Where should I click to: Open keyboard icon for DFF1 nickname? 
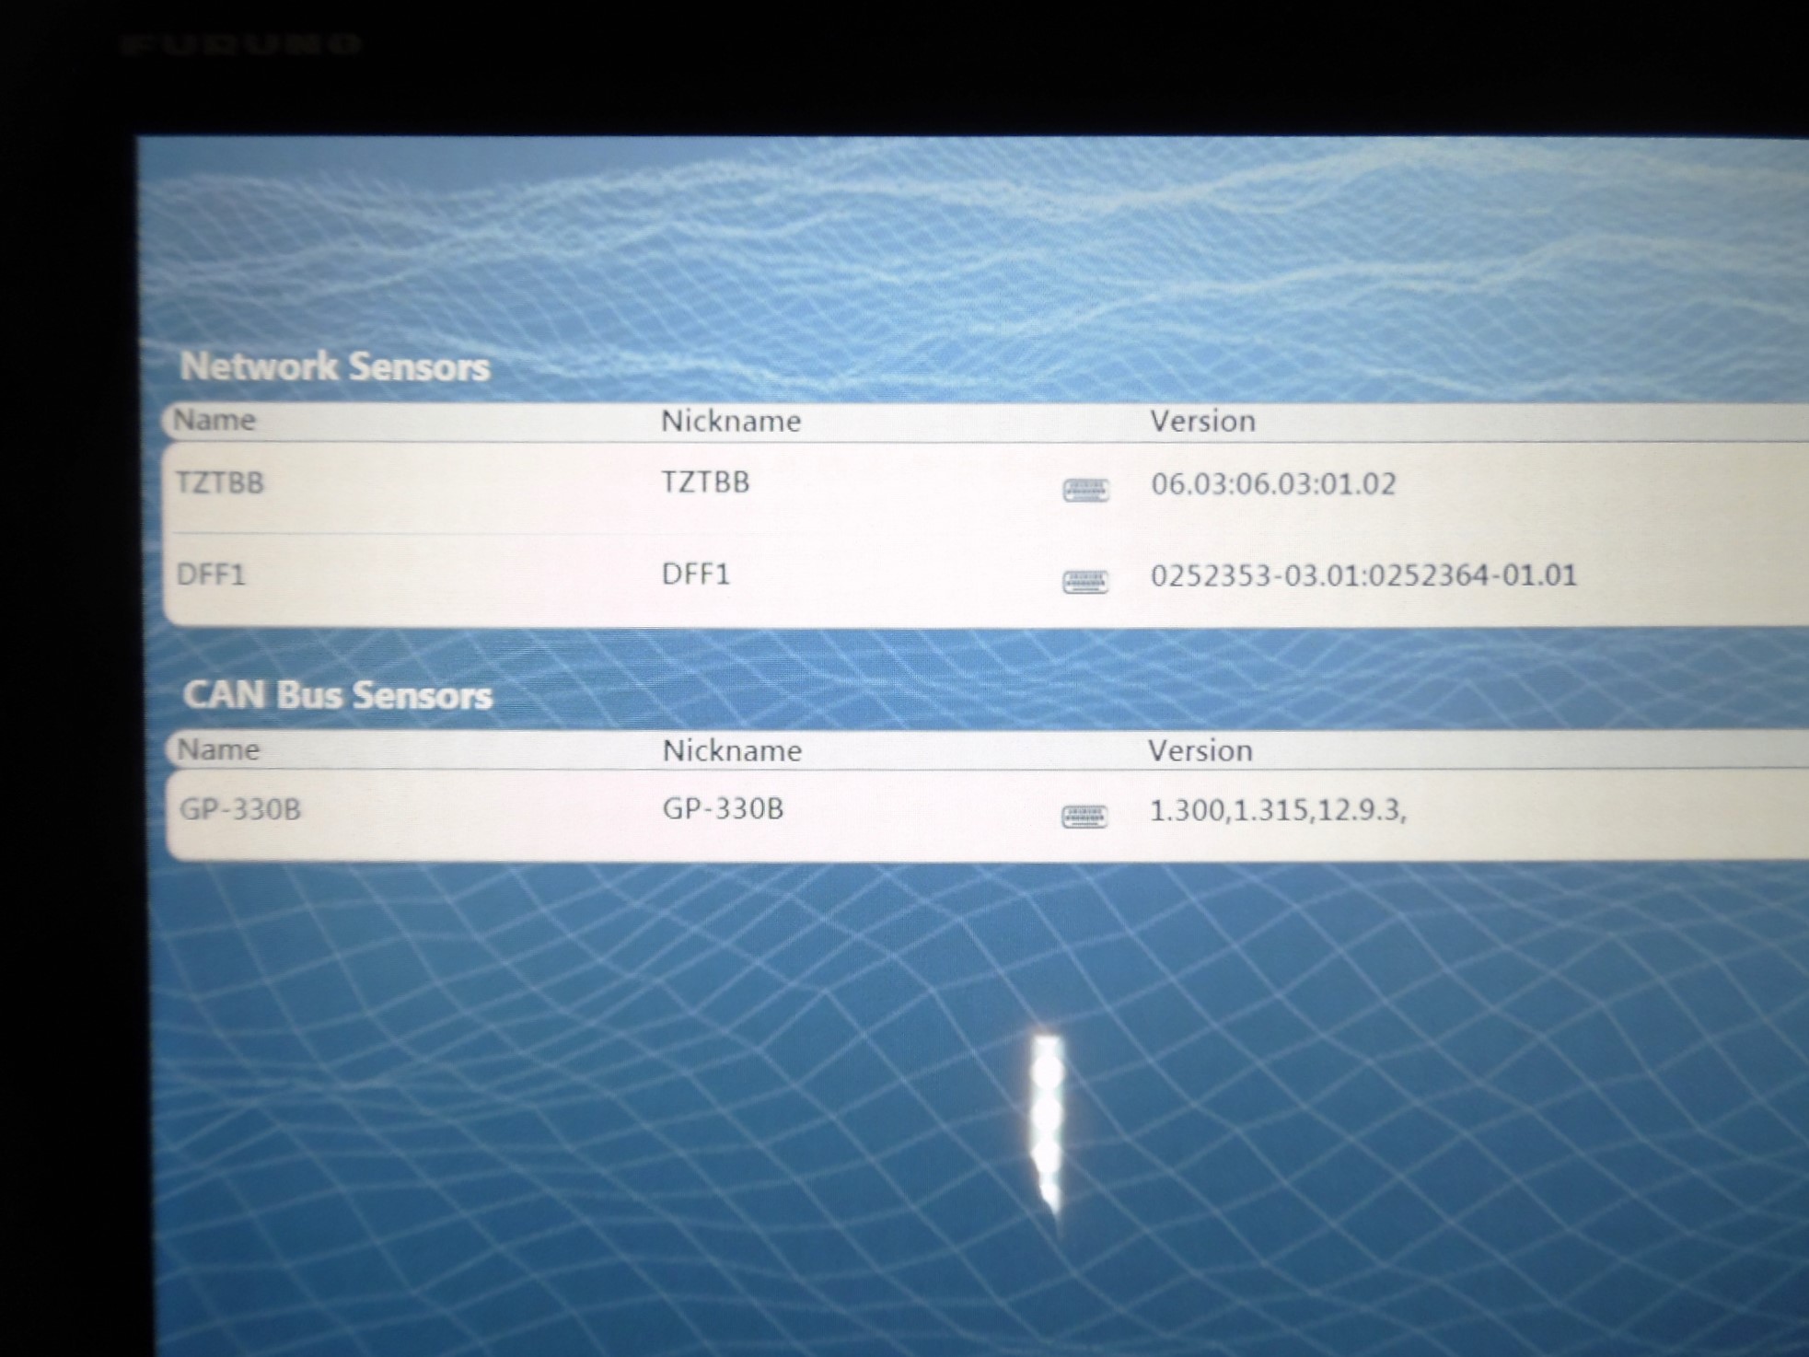point(1085,582)
